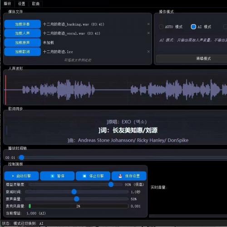Click the lyric line 原唱：EXO
The width and height of the screenshot is (227, 227).
[127, 122]
